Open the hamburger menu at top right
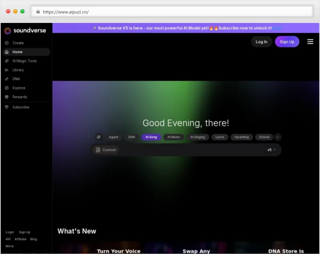This screenshot has width=320, height=254. [x=310, y=42]
